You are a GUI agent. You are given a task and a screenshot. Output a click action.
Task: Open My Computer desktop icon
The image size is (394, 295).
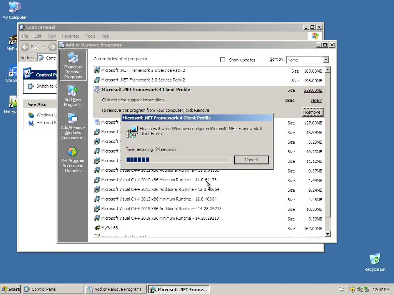click(15, 10)
